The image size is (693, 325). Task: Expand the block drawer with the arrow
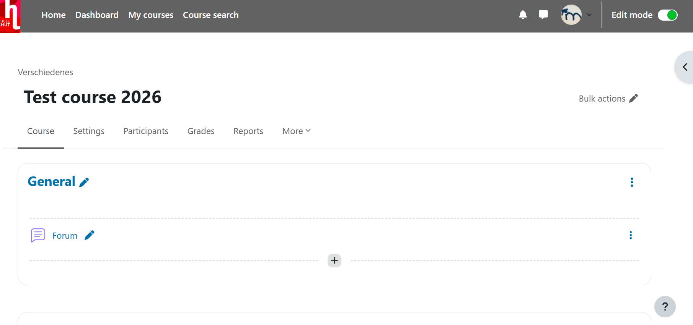pos(685,67)
